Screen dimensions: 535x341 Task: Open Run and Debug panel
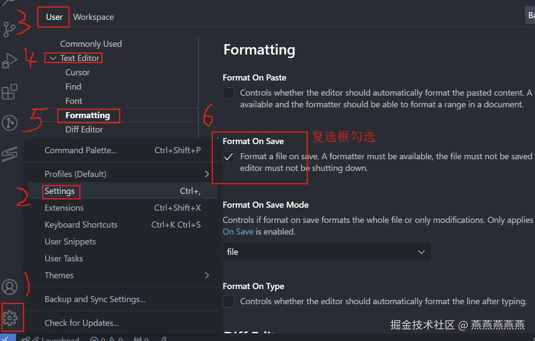click(x=10, y=61)
